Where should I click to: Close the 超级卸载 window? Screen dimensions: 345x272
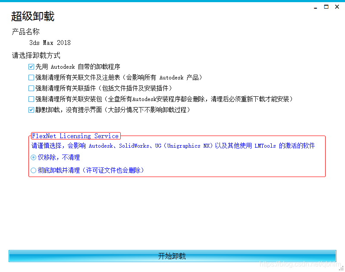[x=337, y=7]
